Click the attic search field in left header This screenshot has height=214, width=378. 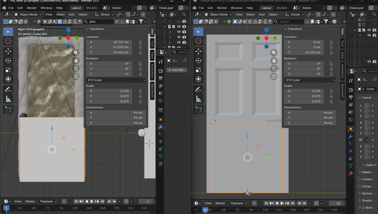99,22
